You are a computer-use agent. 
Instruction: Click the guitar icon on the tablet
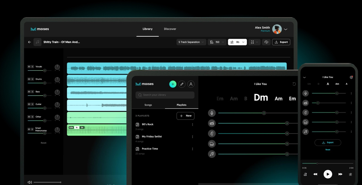tap(212, 133)
